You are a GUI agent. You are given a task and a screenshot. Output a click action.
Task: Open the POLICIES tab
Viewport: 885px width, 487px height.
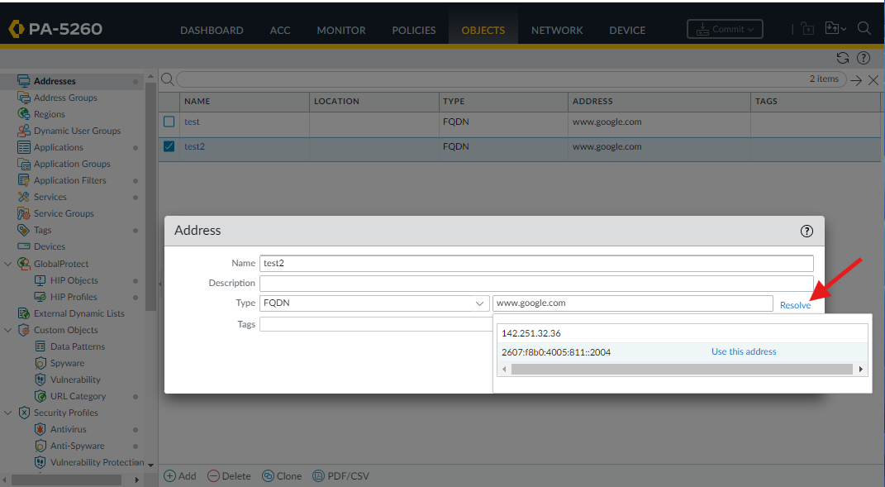413,30
